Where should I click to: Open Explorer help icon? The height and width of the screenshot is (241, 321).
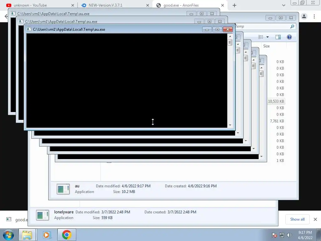pos(289,37)
